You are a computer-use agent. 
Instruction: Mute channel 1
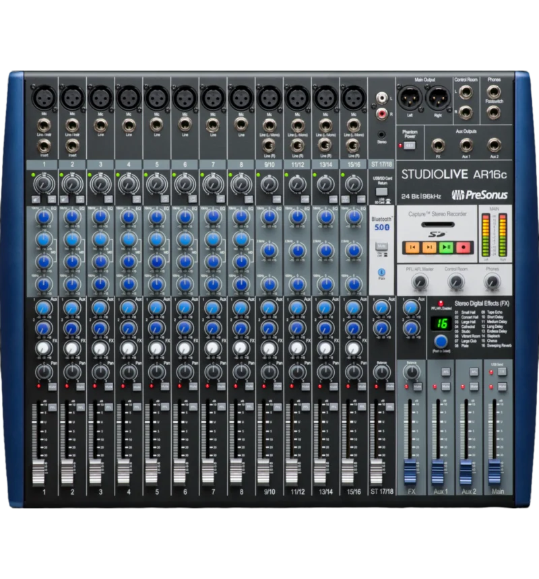tap(52, 386)
